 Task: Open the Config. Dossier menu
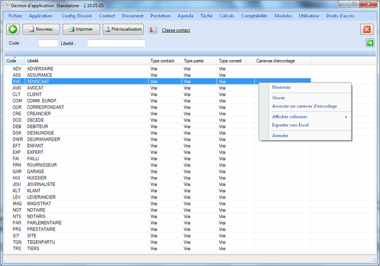click(x=76, y=14)
